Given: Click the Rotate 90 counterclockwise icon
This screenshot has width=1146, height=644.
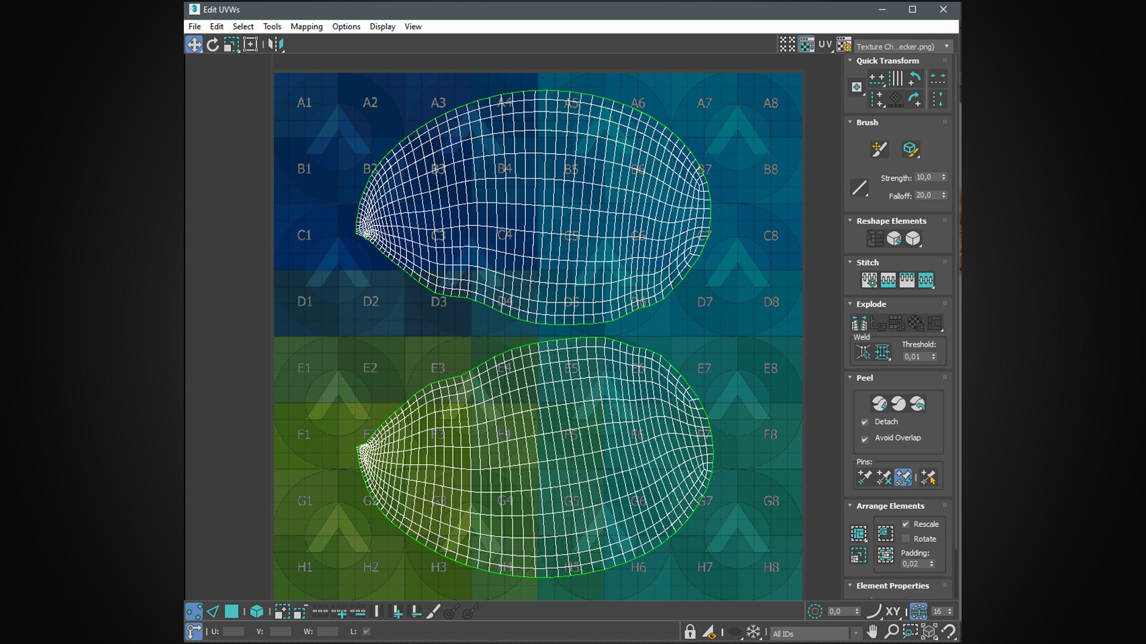Looking at the screenshot, I should pyautogui.click(x=914, y=79).
